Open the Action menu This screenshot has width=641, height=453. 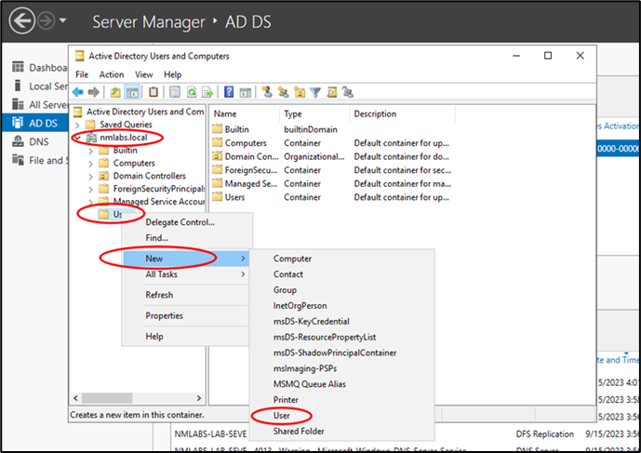112,74
